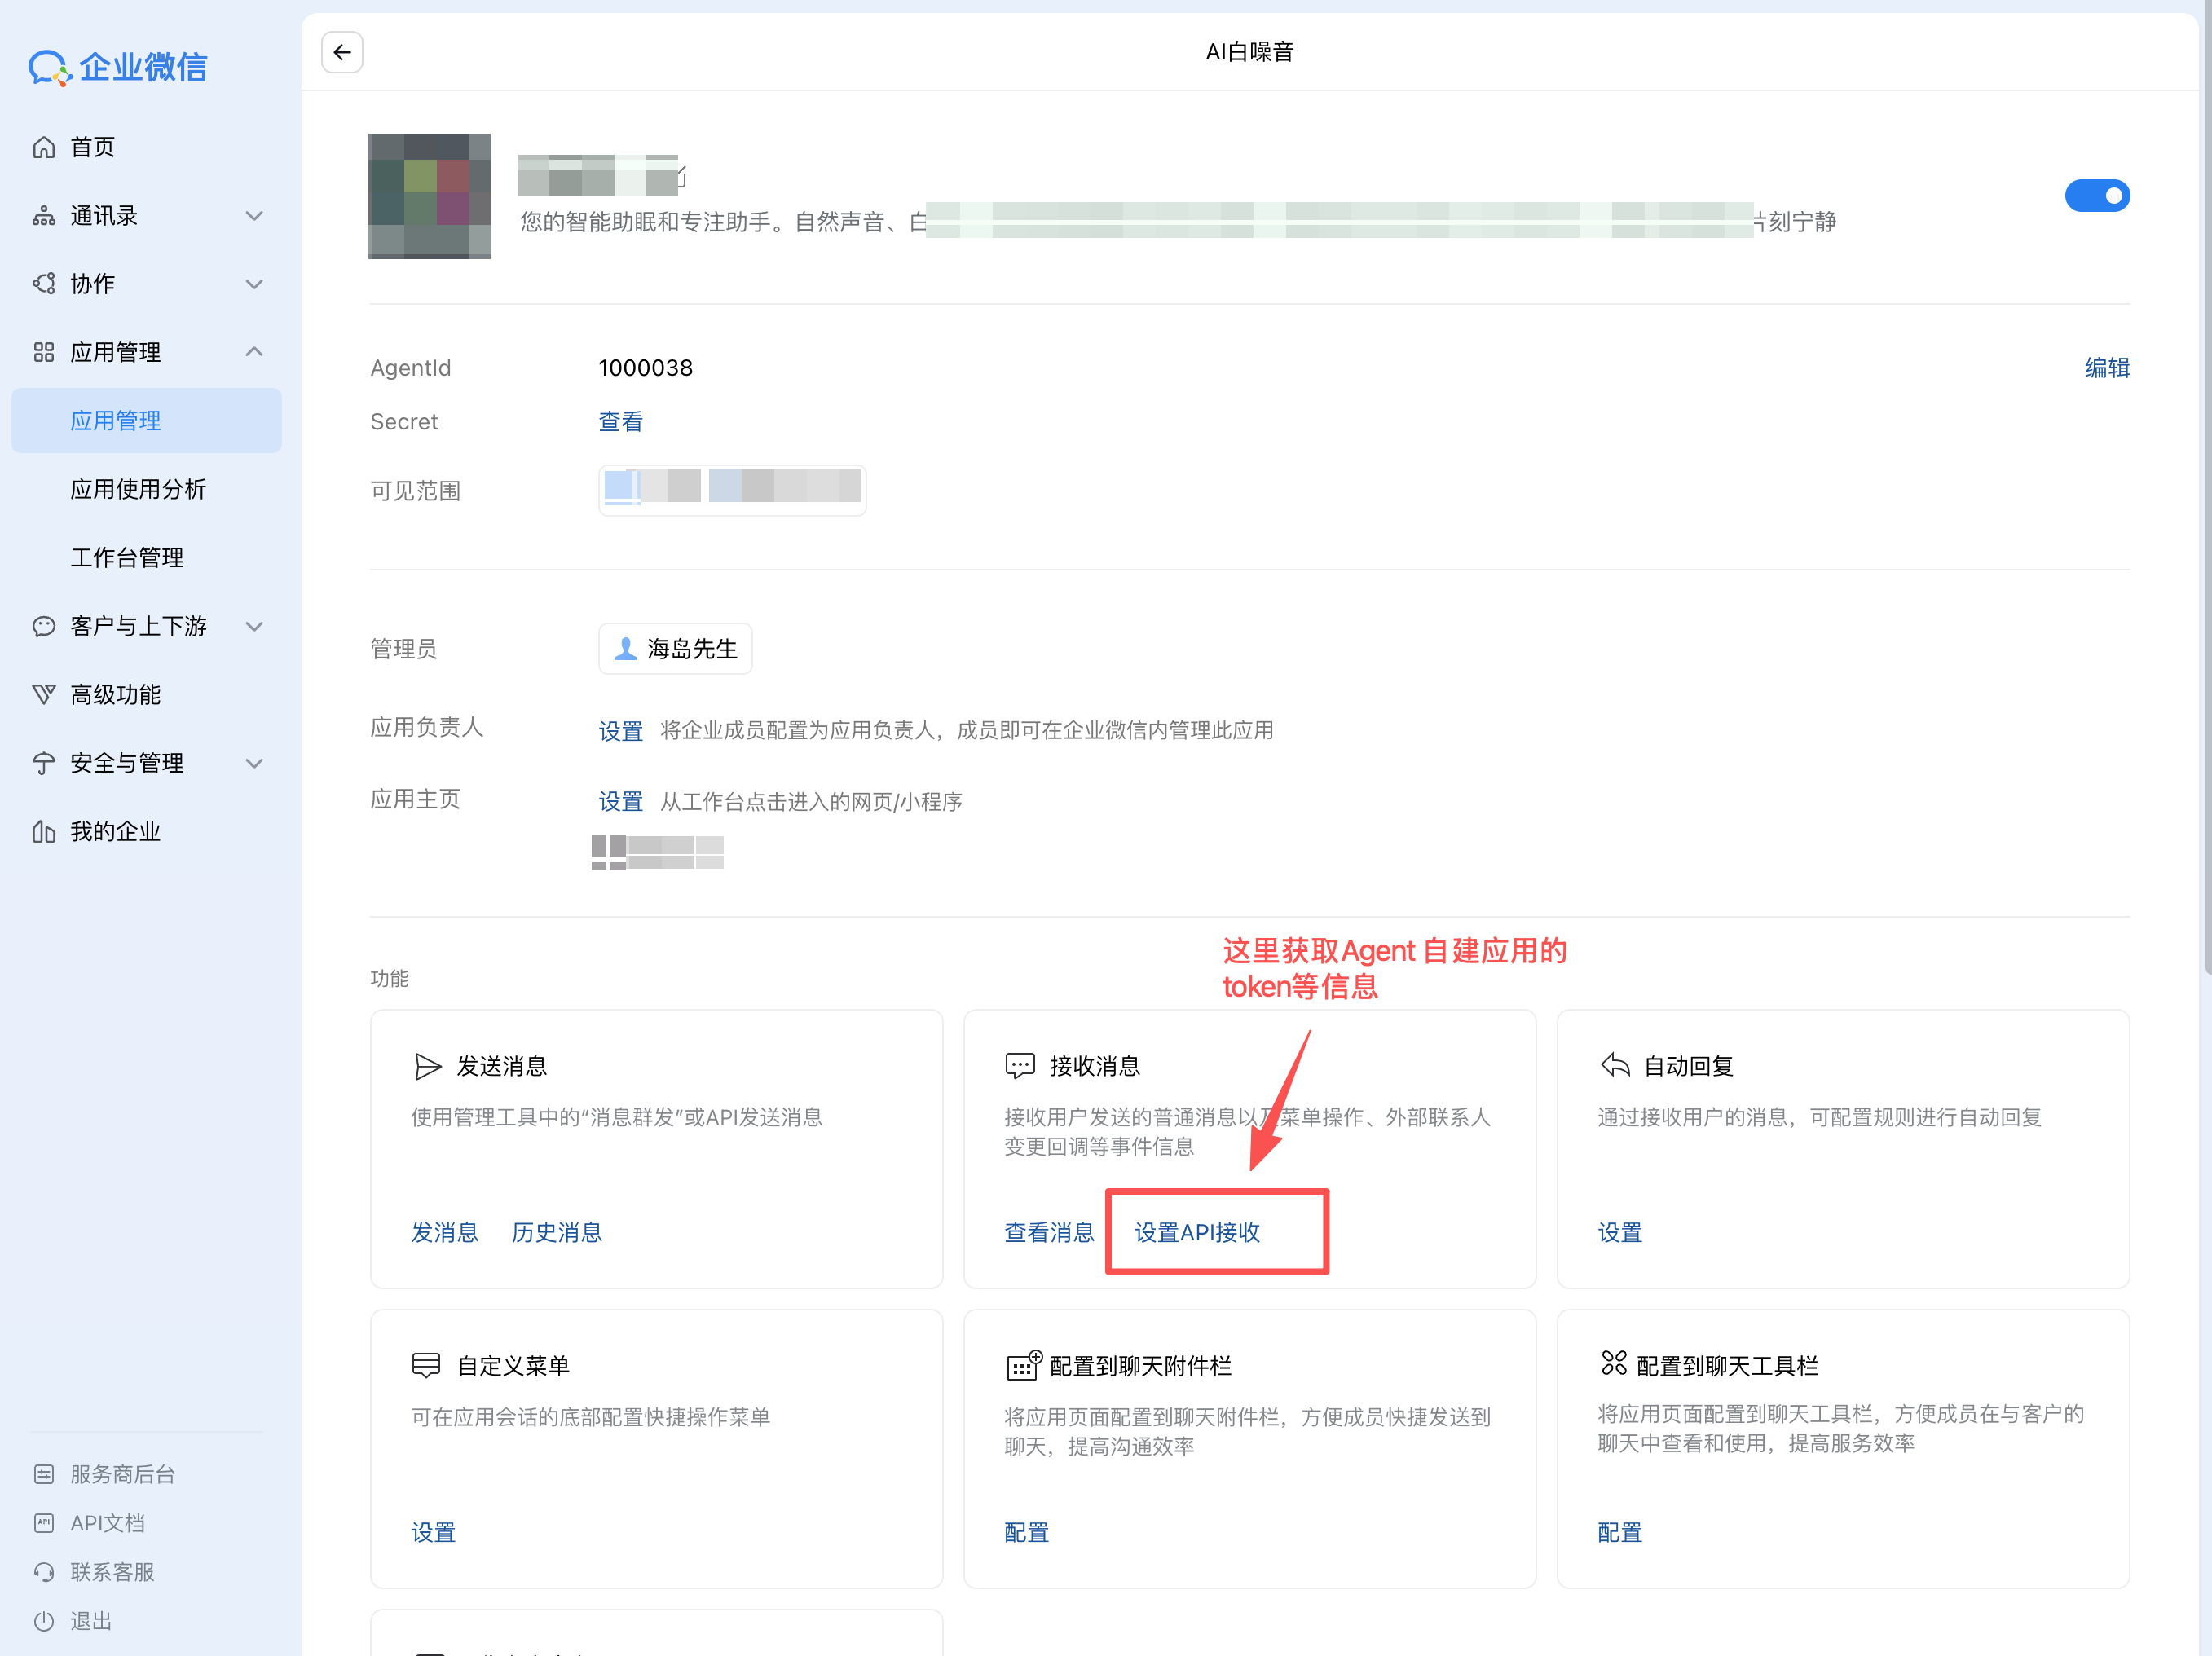Click the 我的企业 building icon
Viewport: 2212px width, 1656px height.
[x=44, y=831]
